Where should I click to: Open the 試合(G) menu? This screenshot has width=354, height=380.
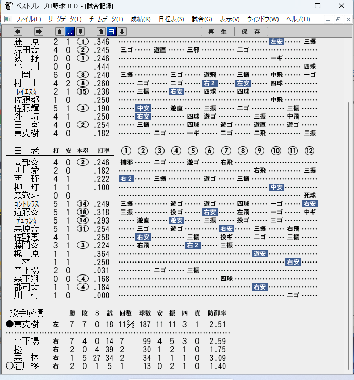click(x=202, y=19)
